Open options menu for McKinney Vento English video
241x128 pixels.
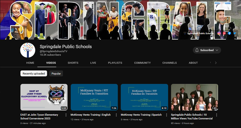pyautogui.click(x=116, y=115)
